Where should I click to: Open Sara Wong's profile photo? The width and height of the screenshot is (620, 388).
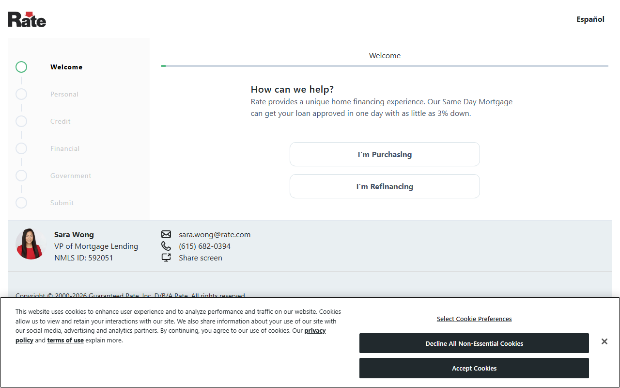pos(31,244)
